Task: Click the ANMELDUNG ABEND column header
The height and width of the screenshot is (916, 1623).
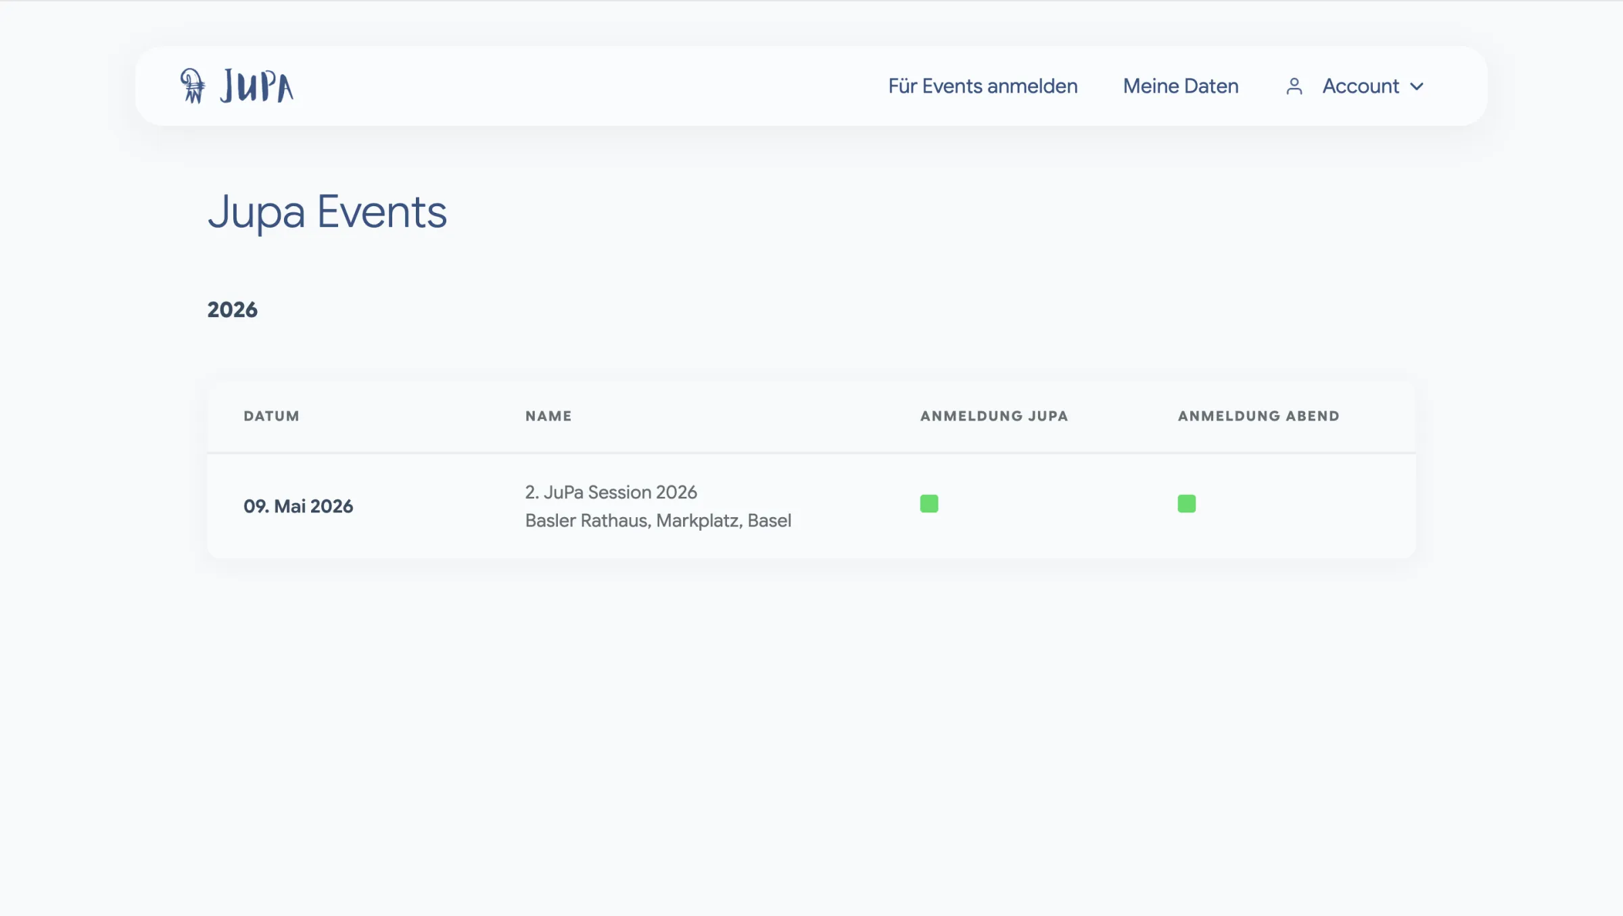Action: pyautogui.click(x=1258, y=416)
